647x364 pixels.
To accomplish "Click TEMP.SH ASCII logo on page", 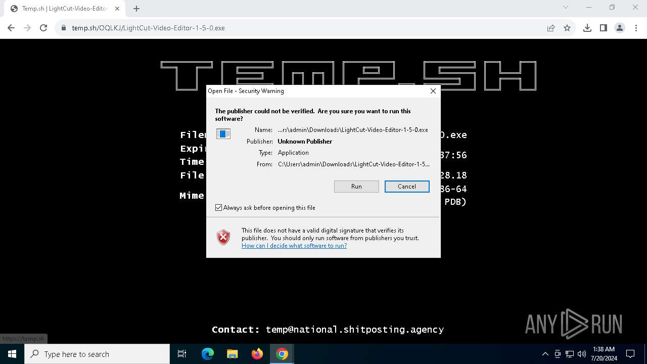I will (348, 76).
